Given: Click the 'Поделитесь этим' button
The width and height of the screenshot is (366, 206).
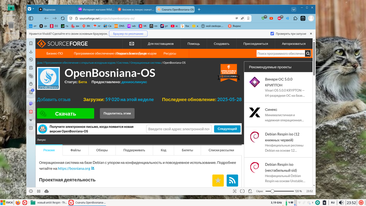Looking at the screenshot, I should pyautogui.click(x=117, y=113).
